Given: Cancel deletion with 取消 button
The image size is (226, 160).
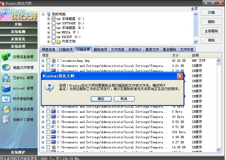Looking at the screenshot, I should point(124,99).
